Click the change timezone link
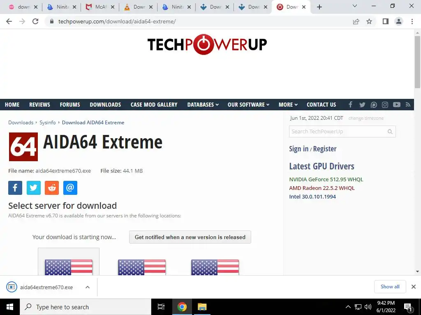This screenshot has width=421, height=315. (366, 118)
